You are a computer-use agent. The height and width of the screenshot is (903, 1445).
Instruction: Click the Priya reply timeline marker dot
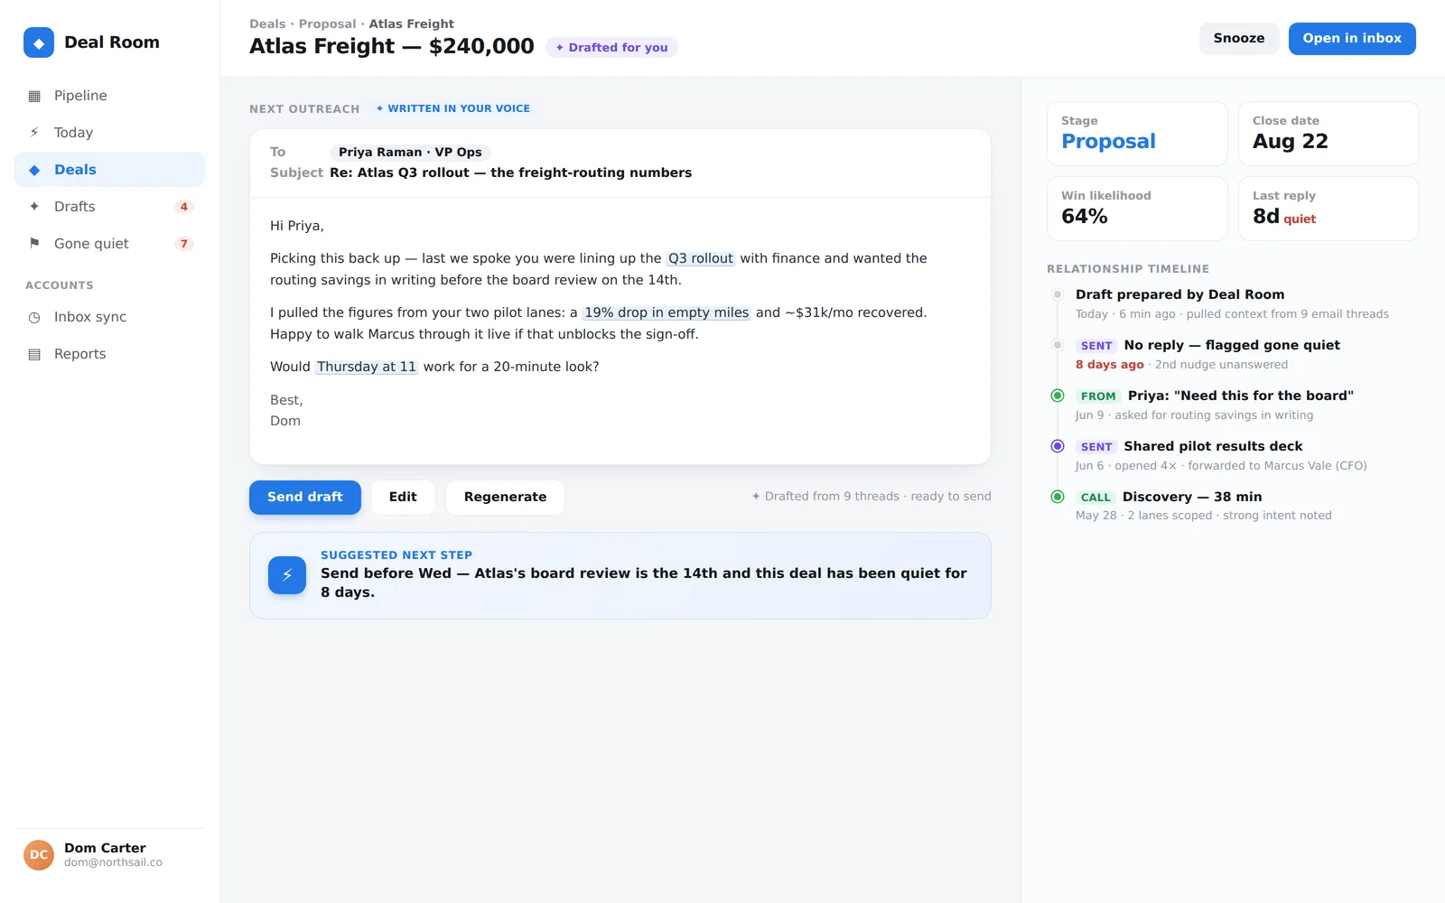tap(1058, 396)
